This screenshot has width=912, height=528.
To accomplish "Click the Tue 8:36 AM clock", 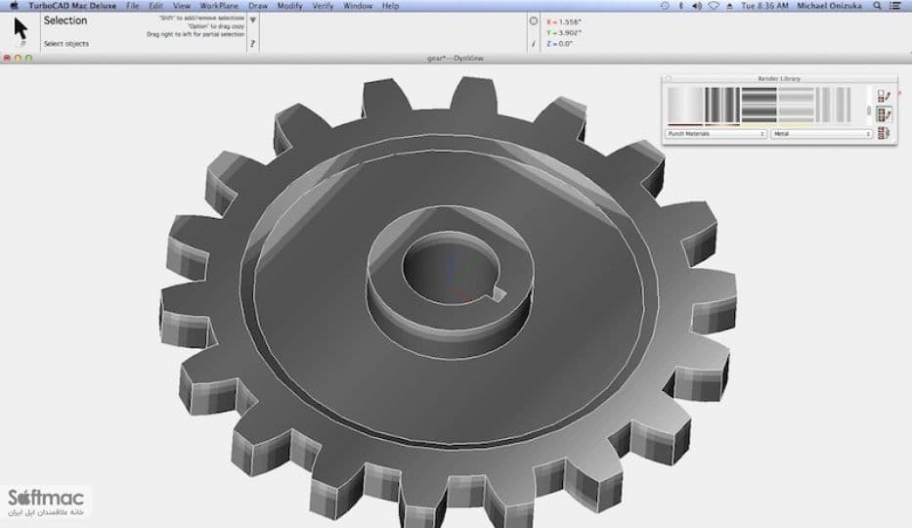I will [764, 6].
